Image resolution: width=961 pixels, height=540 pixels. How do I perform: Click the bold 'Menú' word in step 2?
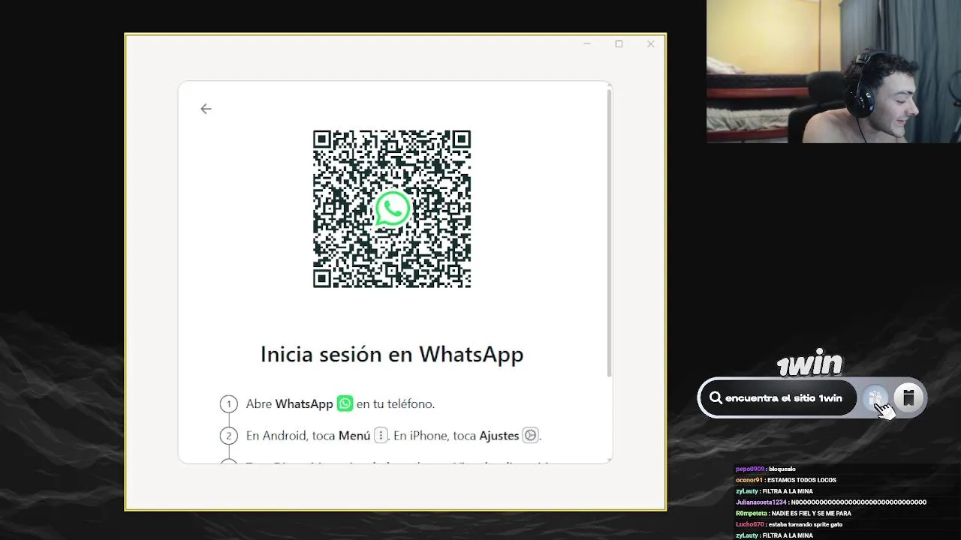click(x=354, y=435)
